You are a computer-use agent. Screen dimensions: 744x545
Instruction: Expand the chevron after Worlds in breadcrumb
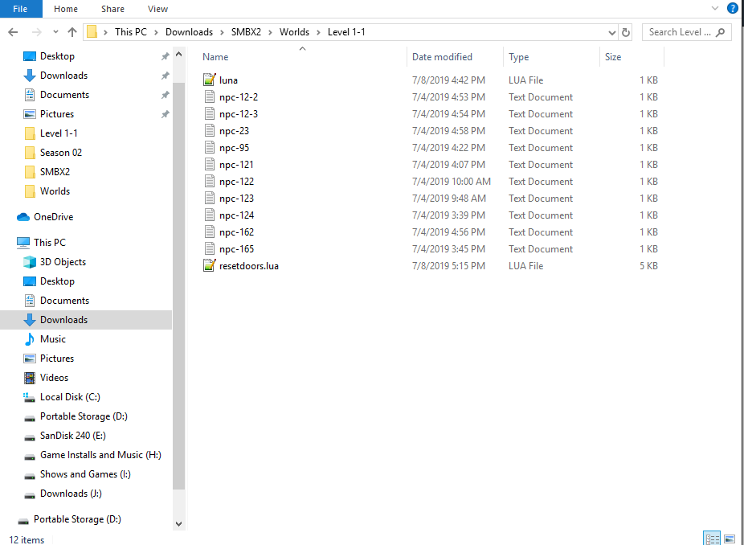tap(318, 32)
